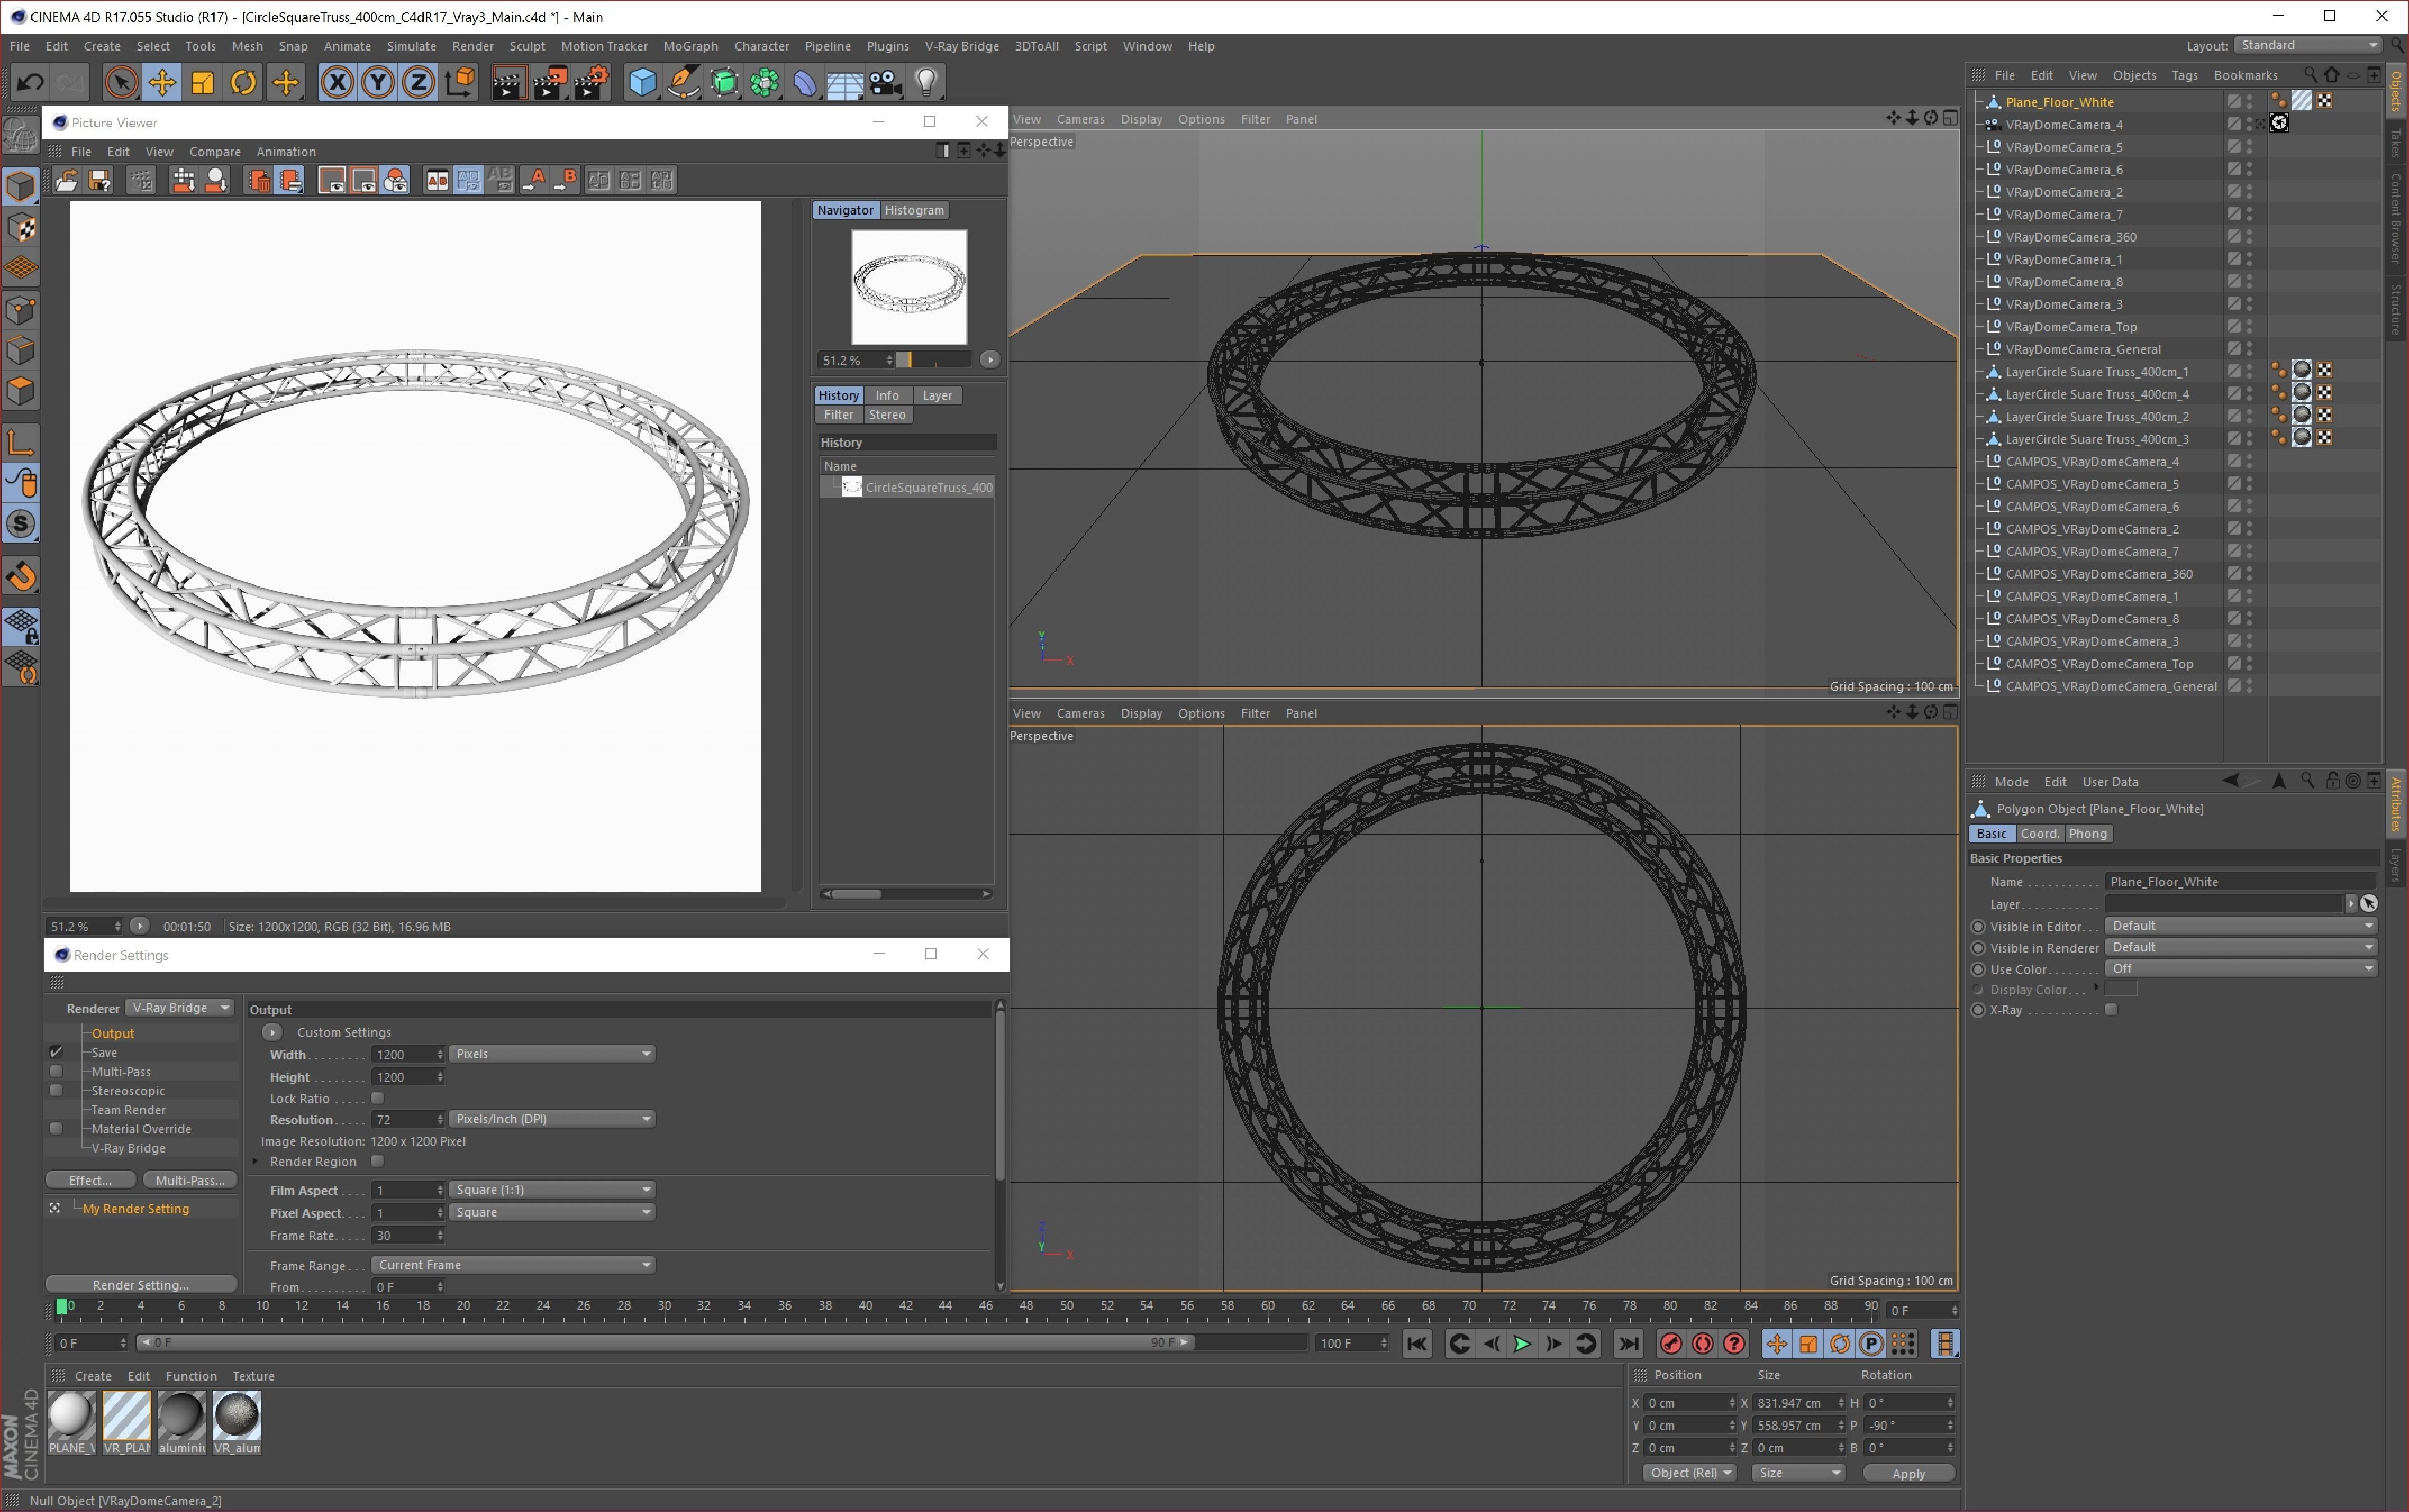Click the Multi-Pass... button
The width and height of the screenshot is (2409, 1512).
(x=190, y=1180)
